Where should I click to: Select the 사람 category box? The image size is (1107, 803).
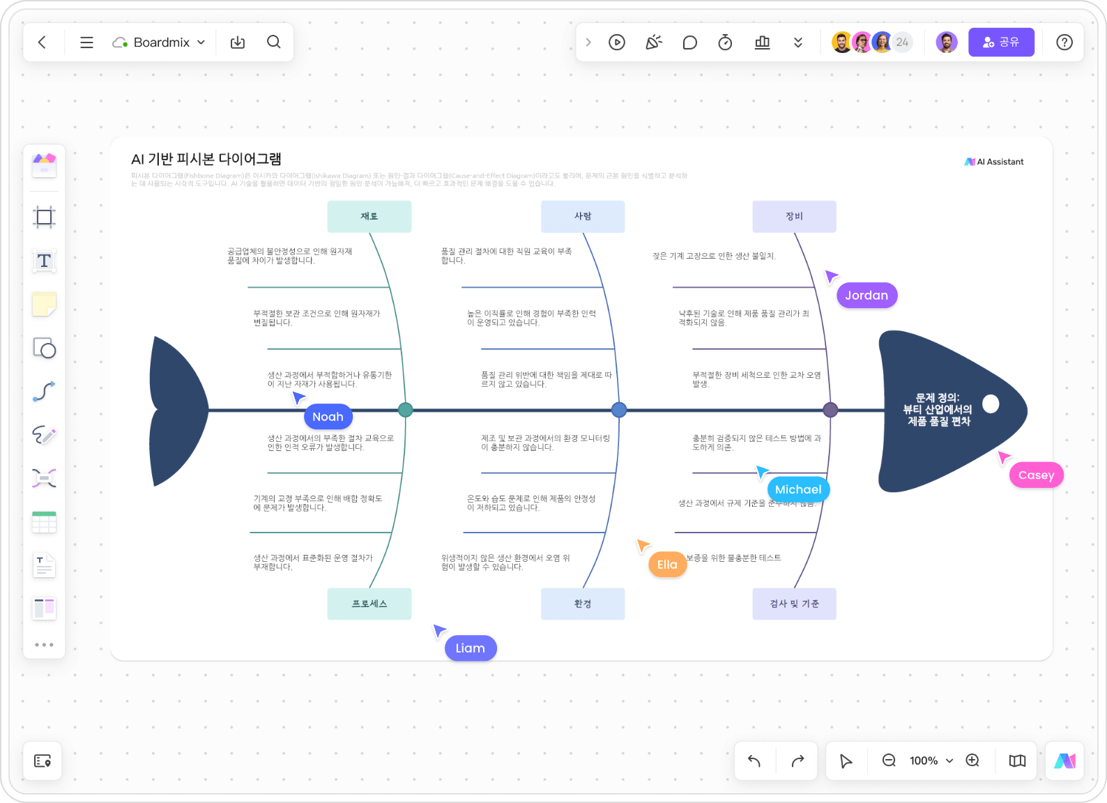click(x=583, y=217)
